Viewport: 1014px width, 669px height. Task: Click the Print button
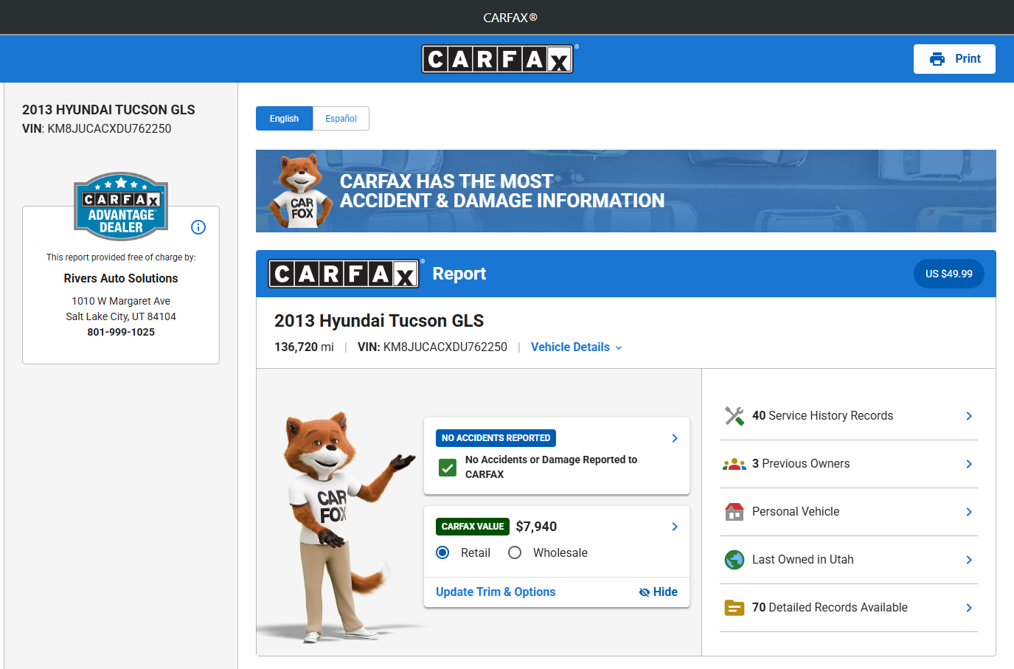(x=954, y=59)
